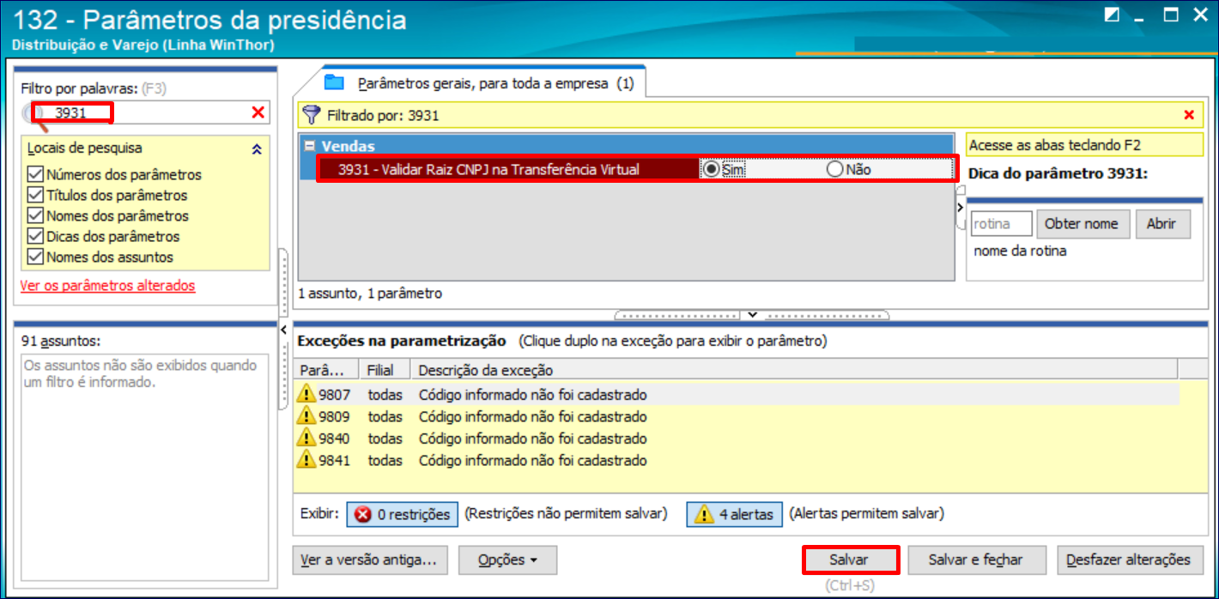Image resolution: width=1219 pixels, height=599 pixels.
Task: Select Sim for parameter 3931
Action: [711, 169]
